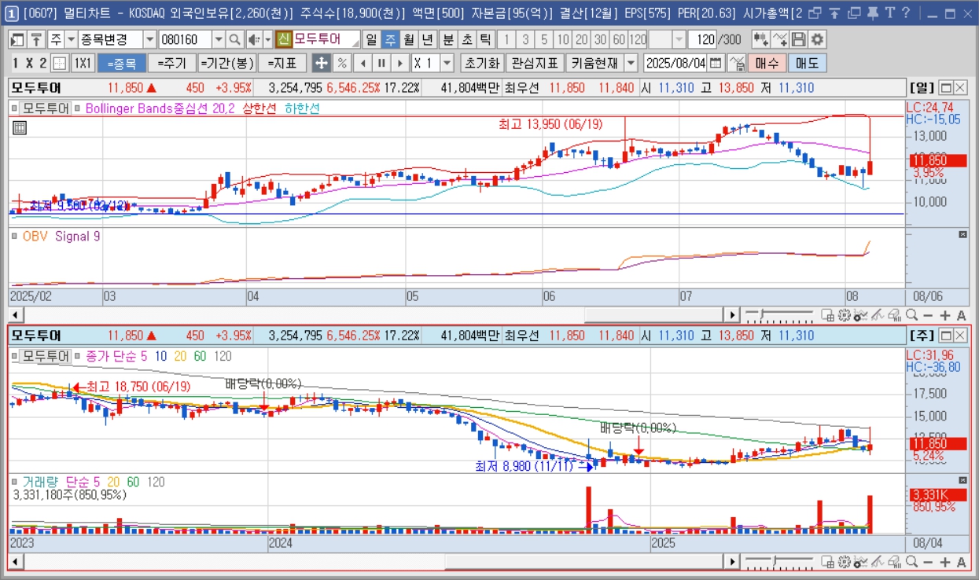Image resolution: width=979 pixels, height=580 pixels.
Task: Click the plus zoom-in icon under the daily chart
Action: click(x=945, y=315)
